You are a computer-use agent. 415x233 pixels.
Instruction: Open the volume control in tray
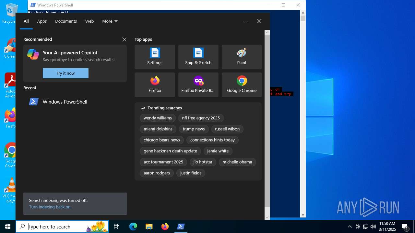point(373,227)
